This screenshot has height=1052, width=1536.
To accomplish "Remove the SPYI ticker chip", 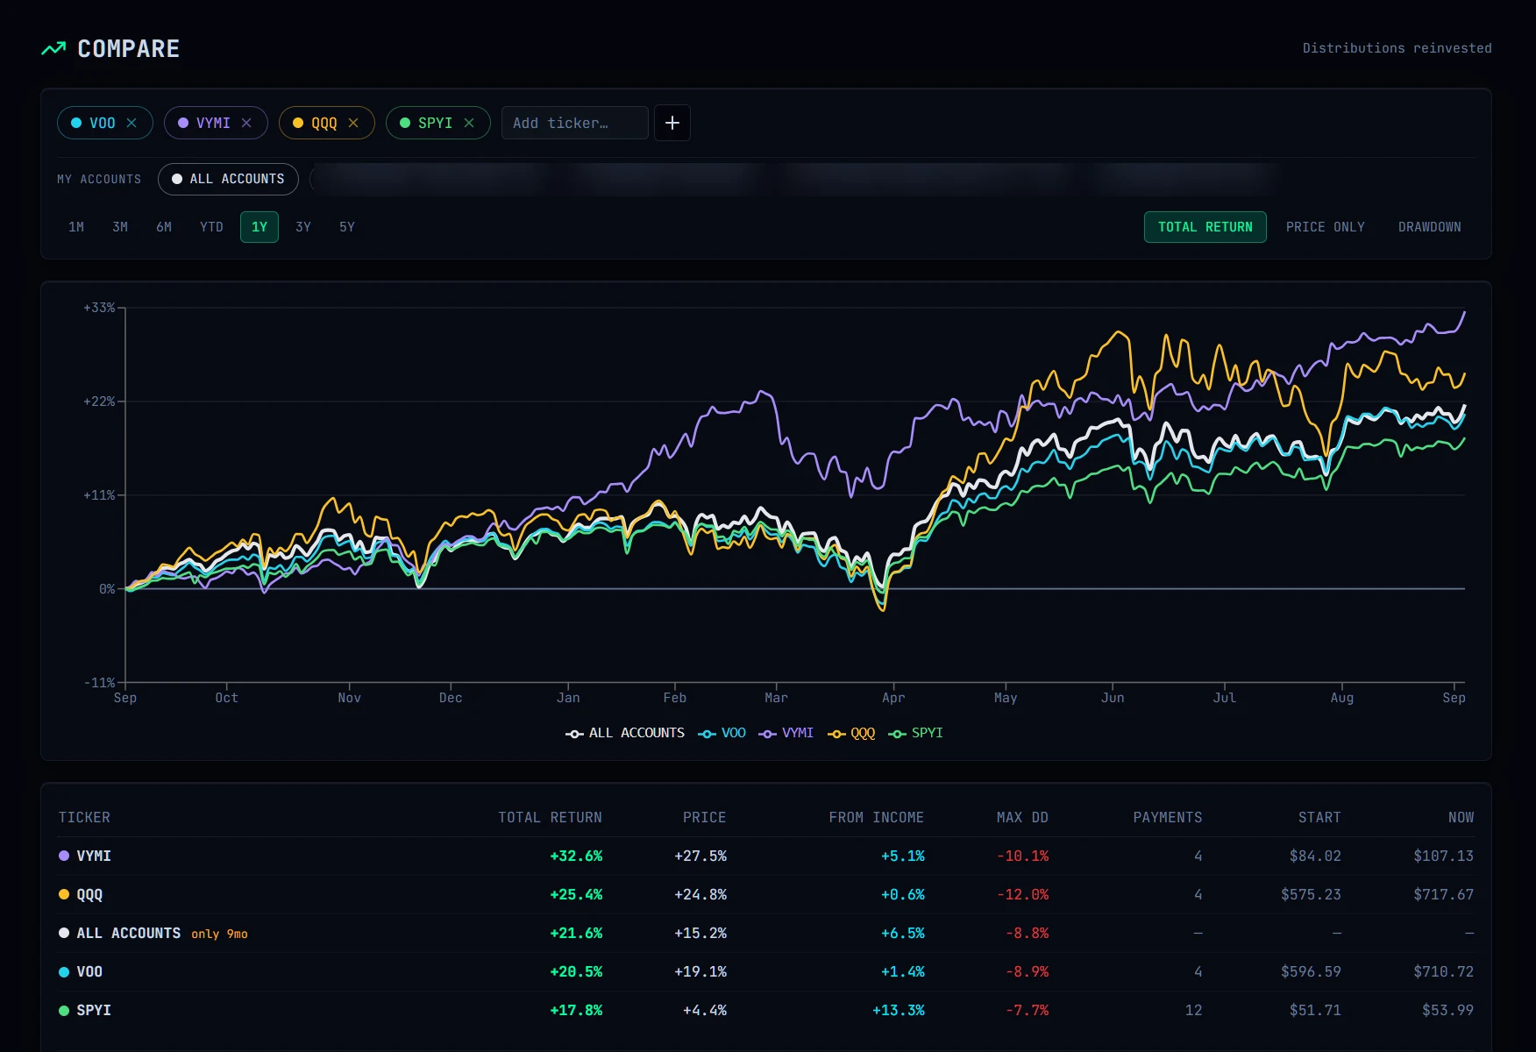I will click(469, 123).
